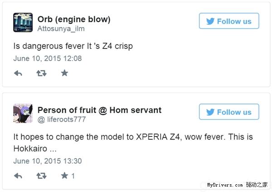The height and width of the screenshot is (192, 272).
Task: Open the June 10, 2015 13:30 timestamp
Action: [47, 161]
